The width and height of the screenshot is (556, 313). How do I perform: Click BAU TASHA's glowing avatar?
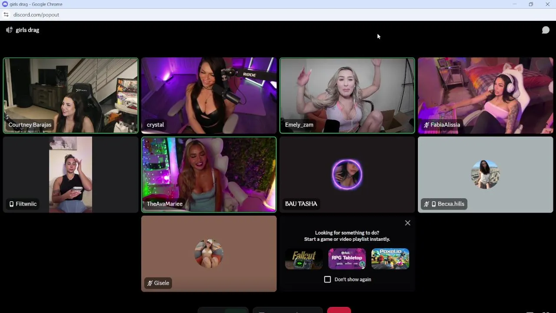[347, 174]
